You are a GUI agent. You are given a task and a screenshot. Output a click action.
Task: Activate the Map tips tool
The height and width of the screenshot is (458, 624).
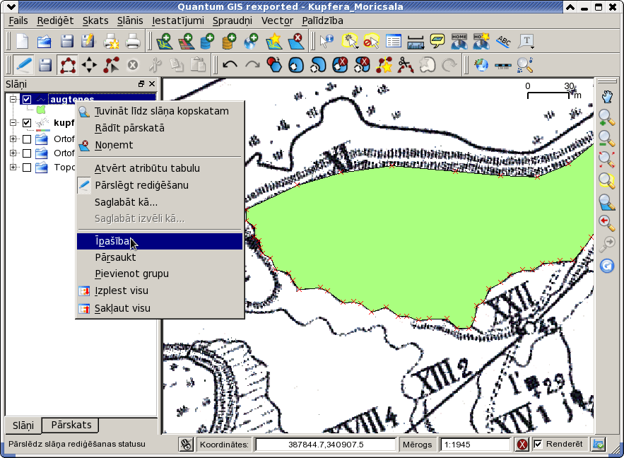437,41
